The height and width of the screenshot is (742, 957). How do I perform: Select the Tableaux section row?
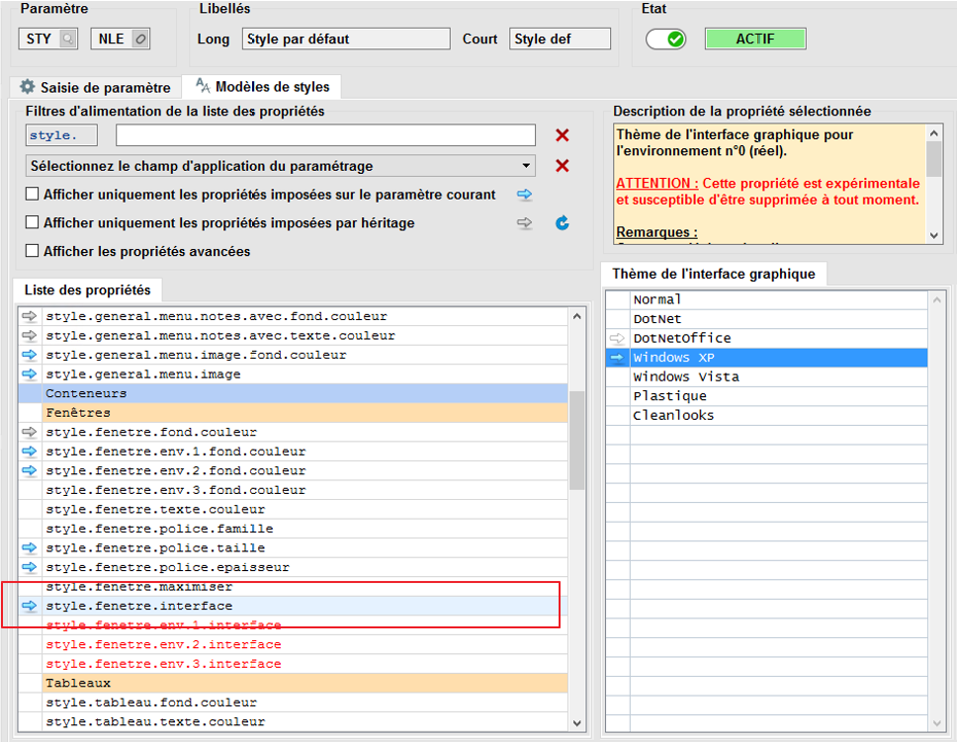click(x=305, y=684)
